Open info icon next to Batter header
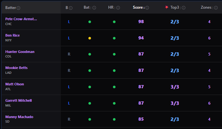The image size is (222, 129). click(x=18, y=8)
